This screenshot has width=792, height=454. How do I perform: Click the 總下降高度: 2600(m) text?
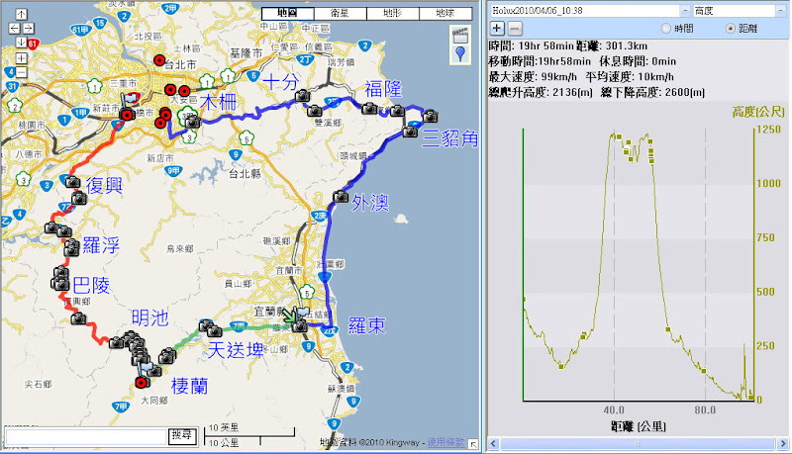pos(652,92)
